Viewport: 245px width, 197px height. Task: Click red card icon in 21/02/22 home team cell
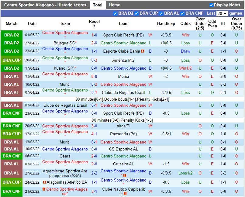pyautogui.click(x=44, y=189)
